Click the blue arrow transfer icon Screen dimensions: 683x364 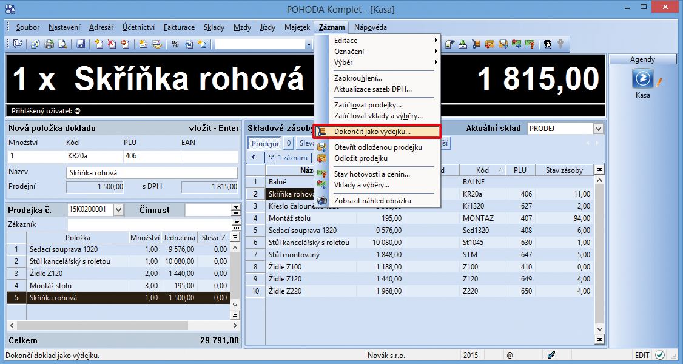(189, 44)
